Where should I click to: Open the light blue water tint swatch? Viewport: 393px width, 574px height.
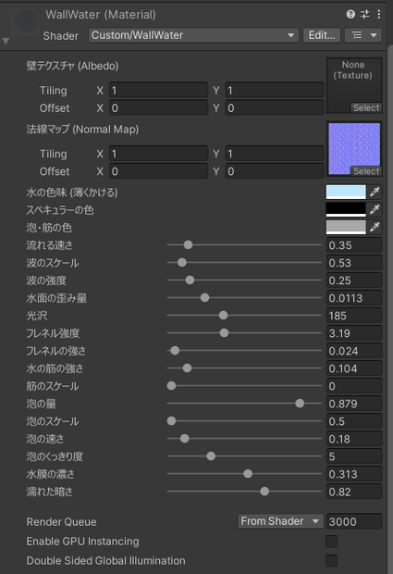346,192
